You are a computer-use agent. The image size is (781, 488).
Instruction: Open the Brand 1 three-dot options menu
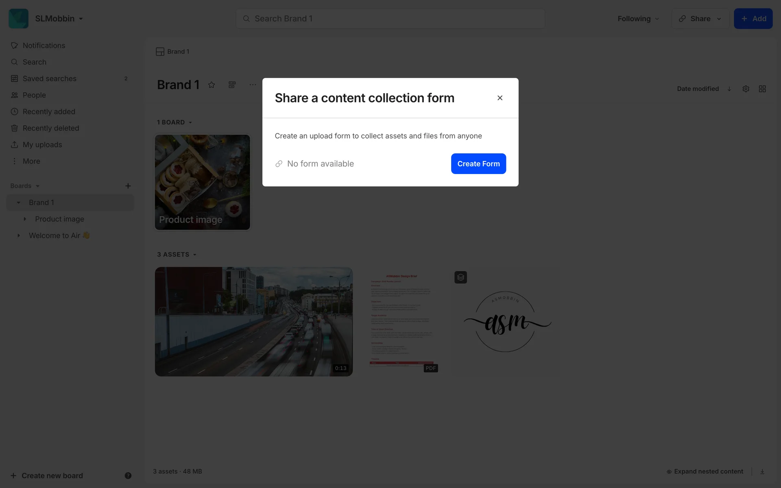253,85
